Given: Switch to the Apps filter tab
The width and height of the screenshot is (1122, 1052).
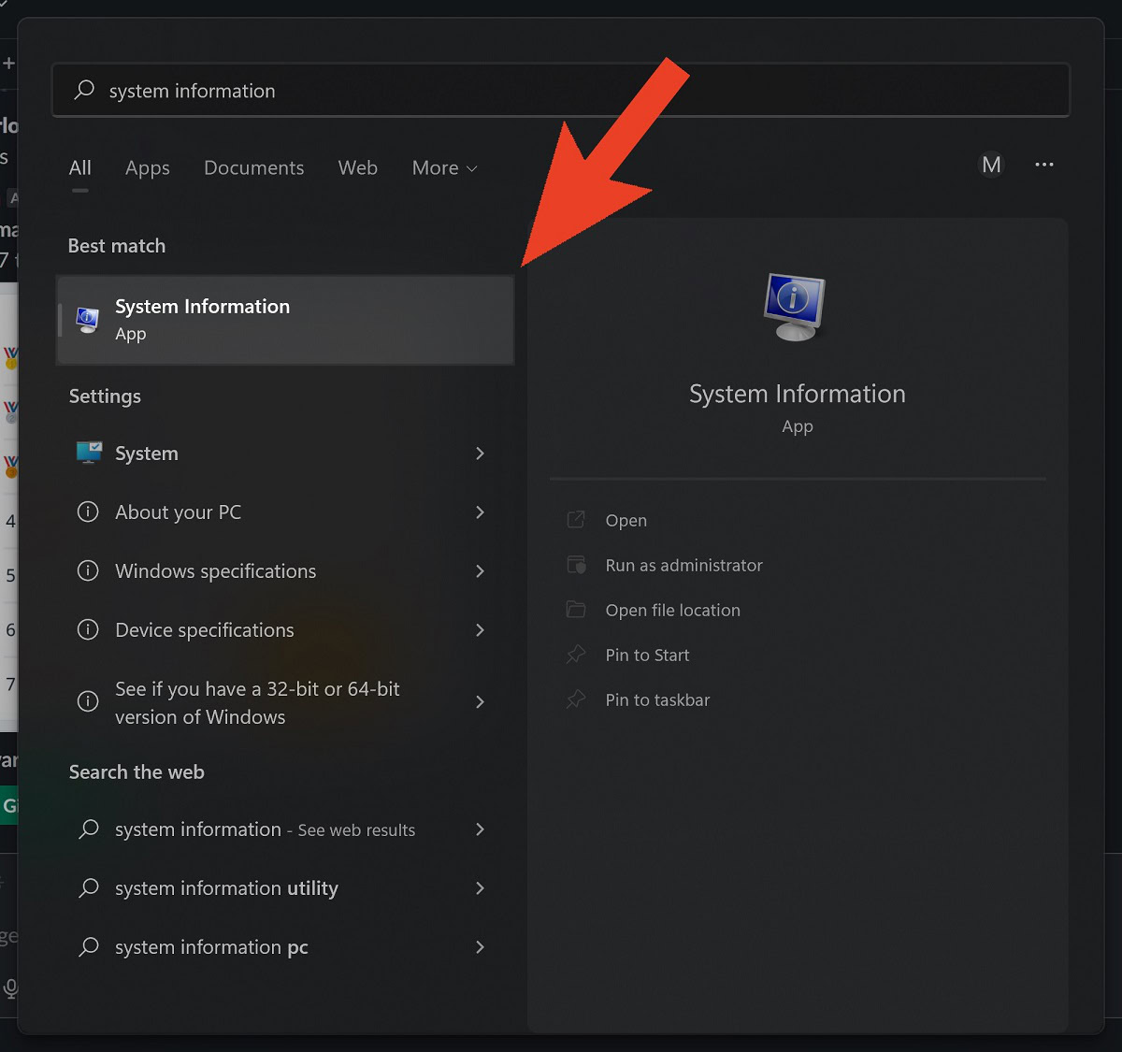Looking at the screenshot, I should coord(148,168).
